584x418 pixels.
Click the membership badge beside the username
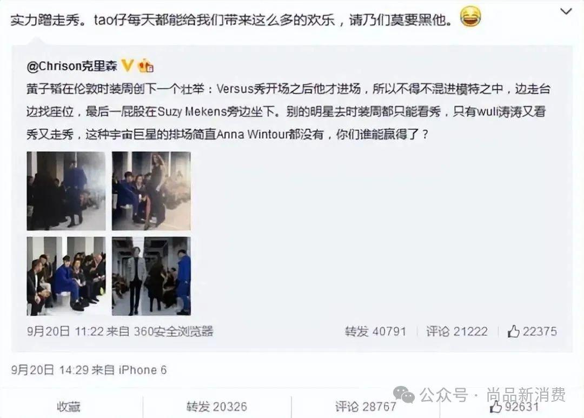(145, 66)
